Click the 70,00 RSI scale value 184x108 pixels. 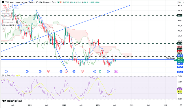[x=180, y=76]
